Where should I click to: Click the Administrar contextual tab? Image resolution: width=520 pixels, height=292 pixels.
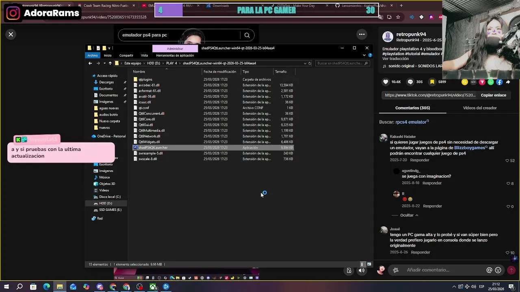click(x=175, y=48)
